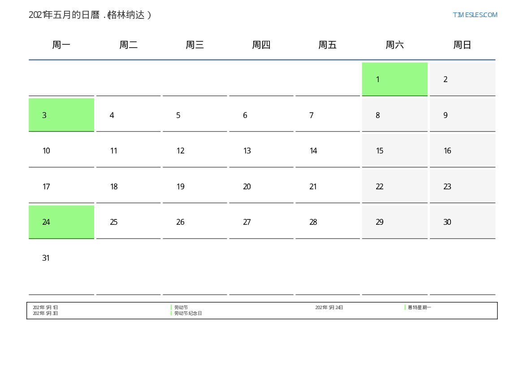Select the 周二 column header
This screenshot has height=371, width=524.
[x=128, y=44]
